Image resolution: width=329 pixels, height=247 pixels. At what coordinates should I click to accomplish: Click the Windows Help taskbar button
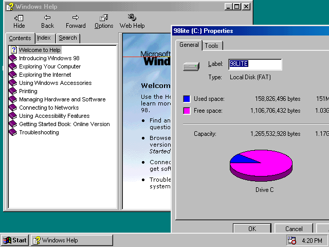click(72, 240)
